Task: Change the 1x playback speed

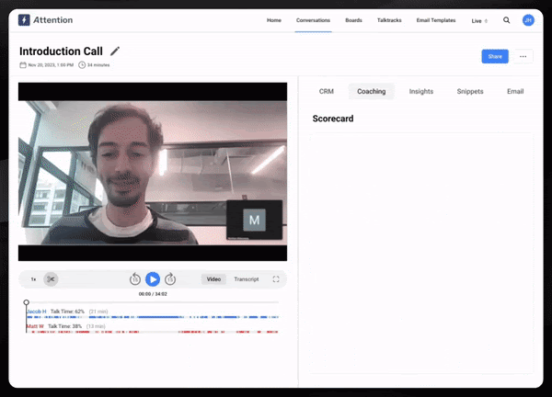Action: (x=33, y=279)
